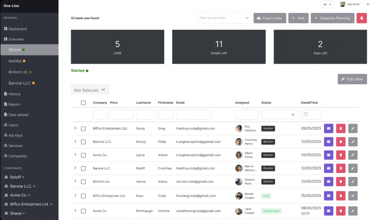Toggle the select-all checkbox in table header
The width and height of the screenshot is (370, 220).
83,103
